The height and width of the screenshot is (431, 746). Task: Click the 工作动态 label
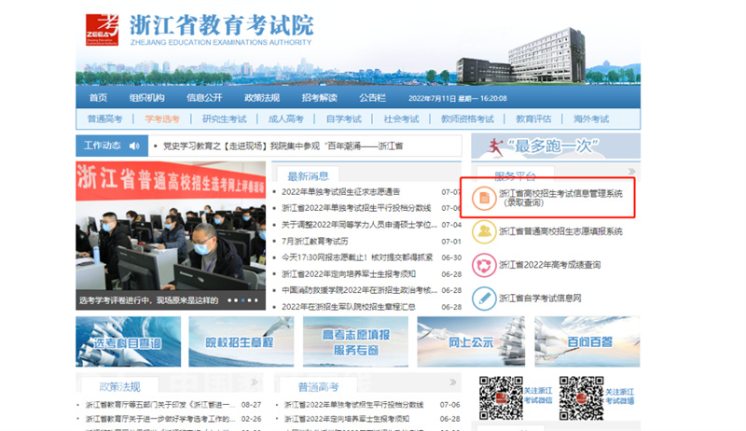click(103, 146)
